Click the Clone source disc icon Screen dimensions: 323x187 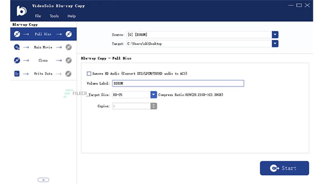(17, 60)
